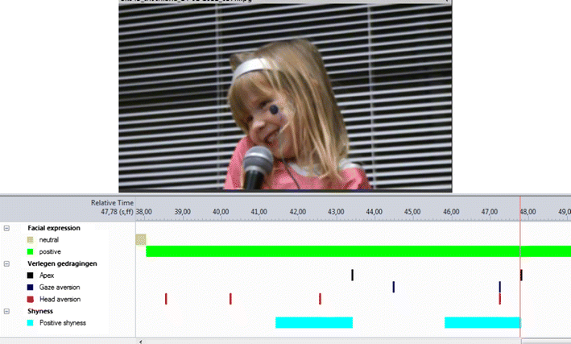Collapse the Facial expression group
Screen dimensions: 571x344
(x=6, y=228)
